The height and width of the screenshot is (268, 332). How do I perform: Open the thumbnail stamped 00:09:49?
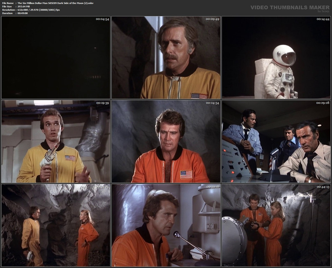pos(166,57)
